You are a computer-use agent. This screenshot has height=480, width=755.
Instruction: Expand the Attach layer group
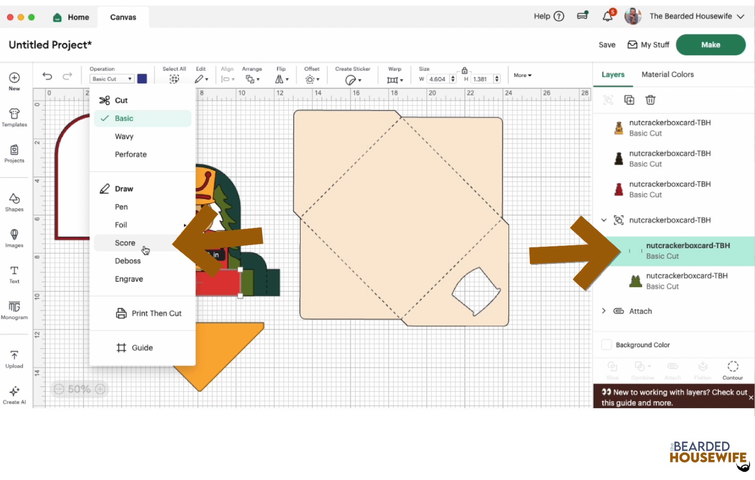coord(604,311)
